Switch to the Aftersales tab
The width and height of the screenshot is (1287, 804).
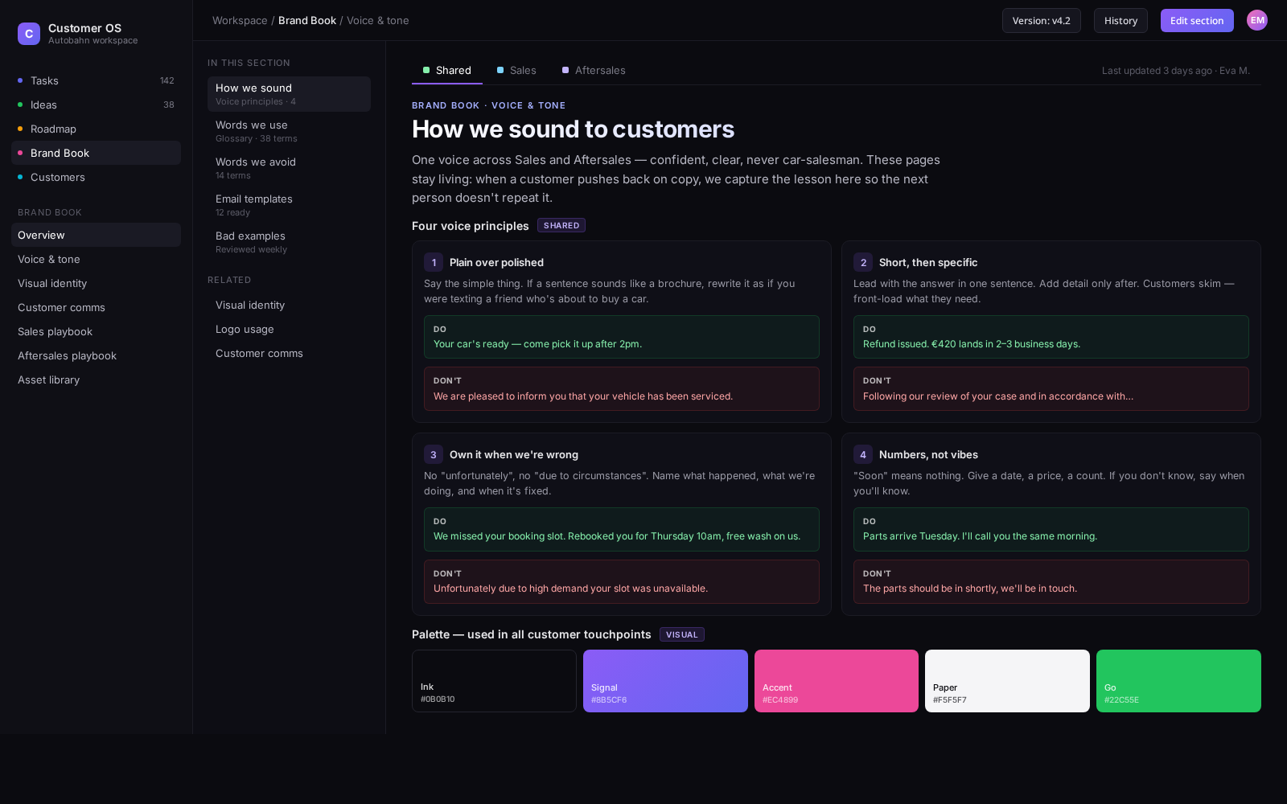594,71
